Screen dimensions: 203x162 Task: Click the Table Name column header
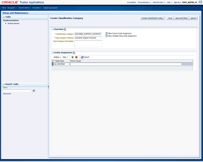coord(62,61)
